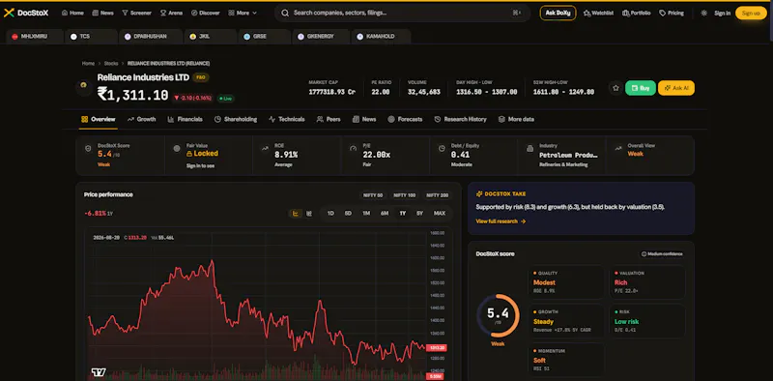Open the Discover section
This screenshot has height=381, width=773.
[205, 14]
